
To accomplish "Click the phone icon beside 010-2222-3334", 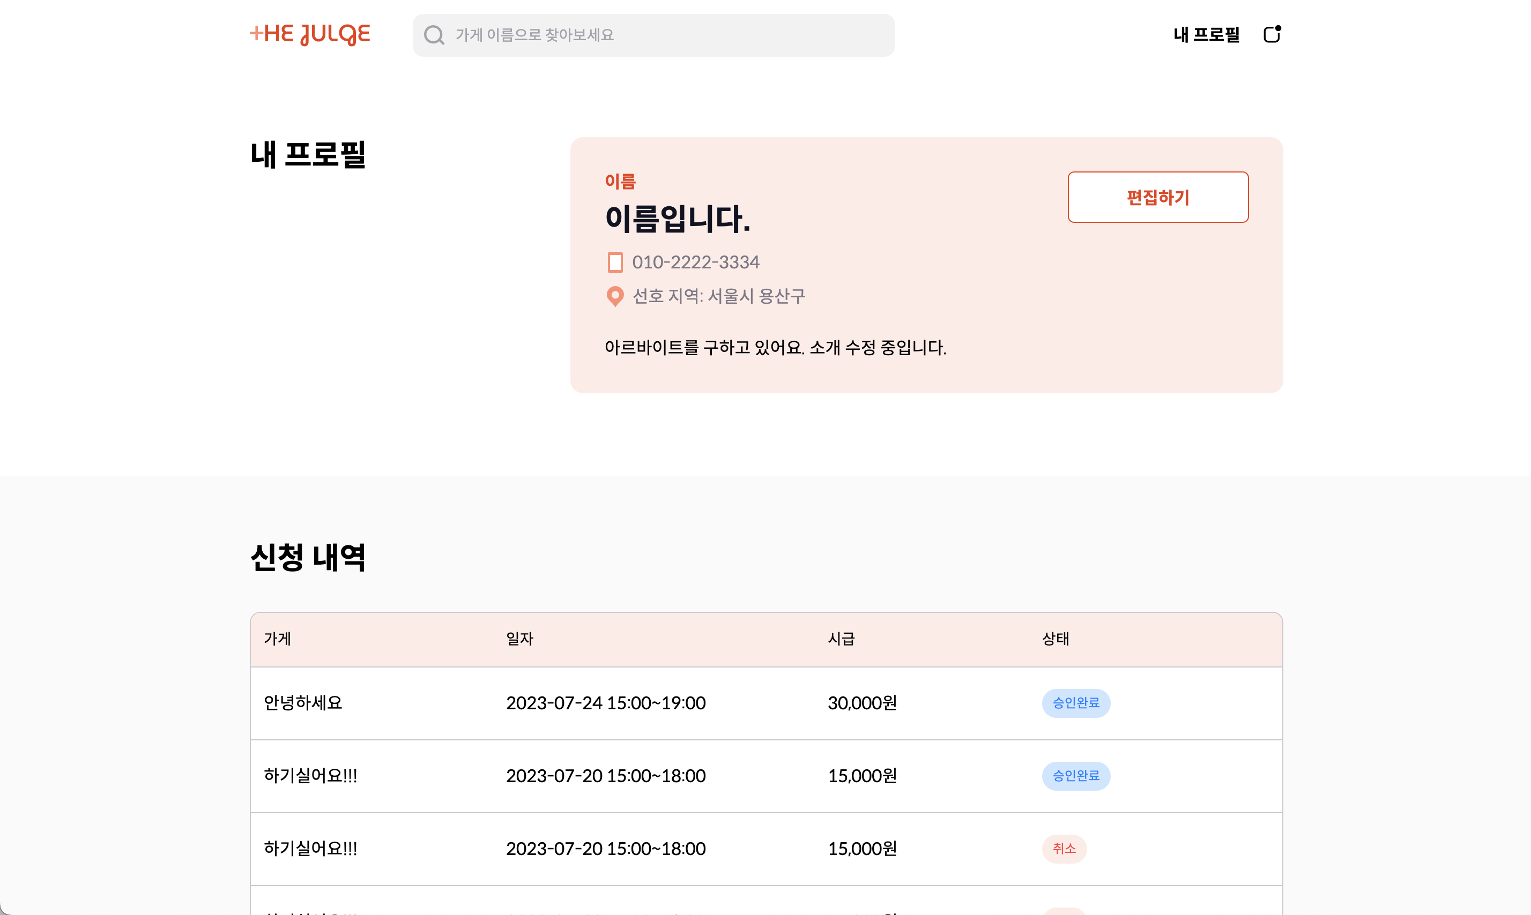I will [615, 262].
